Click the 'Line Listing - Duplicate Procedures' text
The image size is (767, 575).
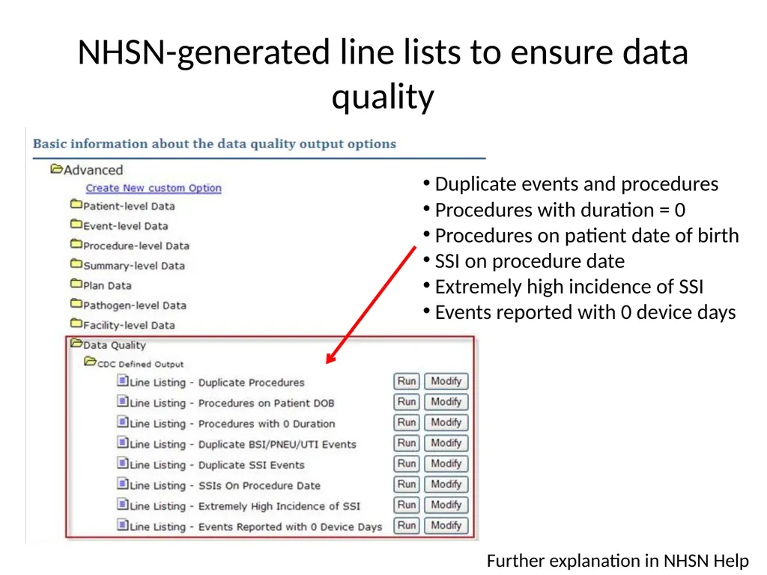(x=217, y=383)
